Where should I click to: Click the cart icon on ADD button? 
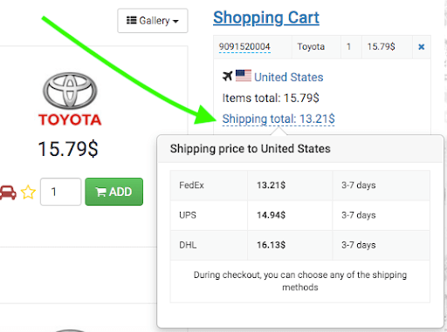100,192
